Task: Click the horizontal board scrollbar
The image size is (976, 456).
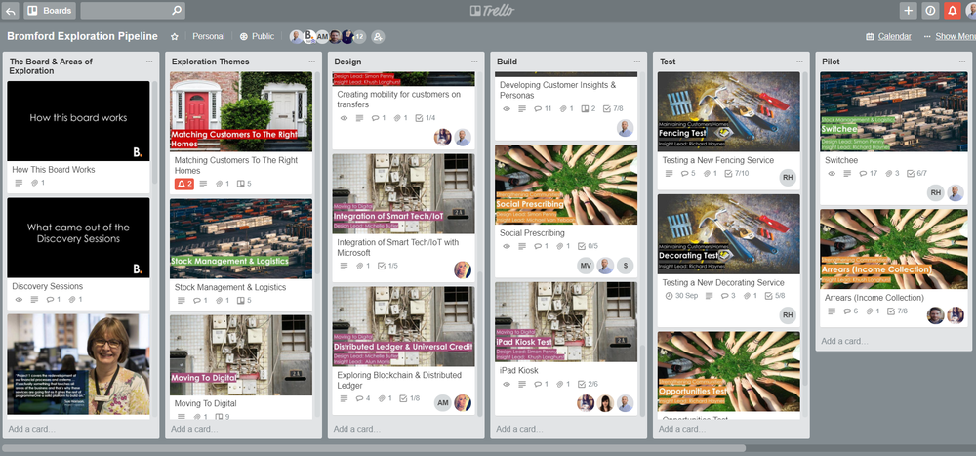Action: 374,448
